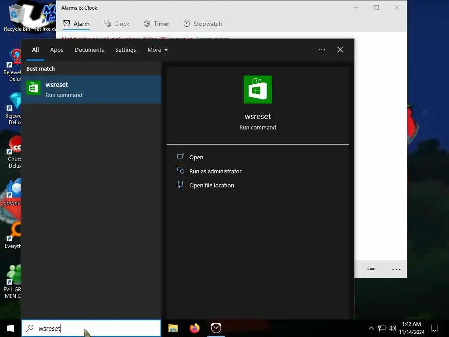Open more options ellipsis in Alarms & Clock
Viewport: 449px width, 337px height.
[396, 269]
